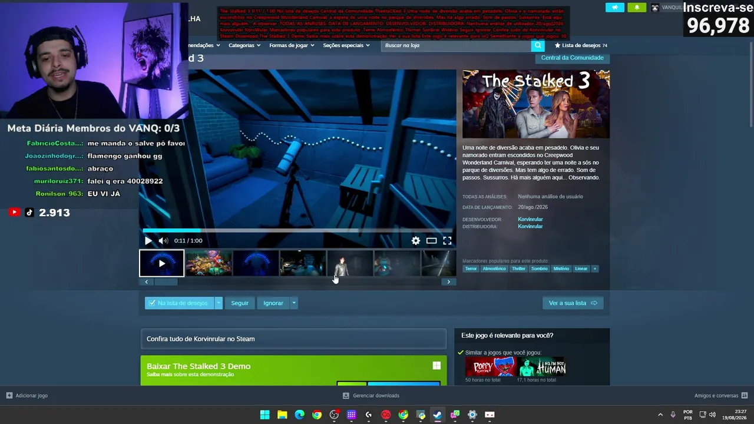The image size is (754, 424).
Task: Open File Explorer from taskbar
Action: [282, 415]
